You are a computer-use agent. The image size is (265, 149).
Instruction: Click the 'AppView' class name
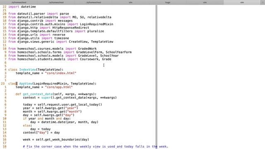pyautogui.click(x=26, y=84)
